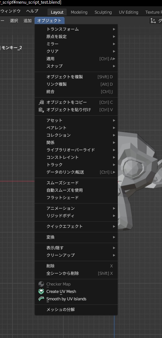The height and width of the screenshot is (338, 162).
Task: Switch to the Sculpting workspace tab
Action: 103,12
